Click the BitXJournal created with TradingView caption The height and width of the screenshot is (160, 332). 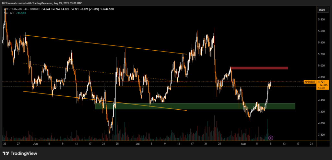42,3
